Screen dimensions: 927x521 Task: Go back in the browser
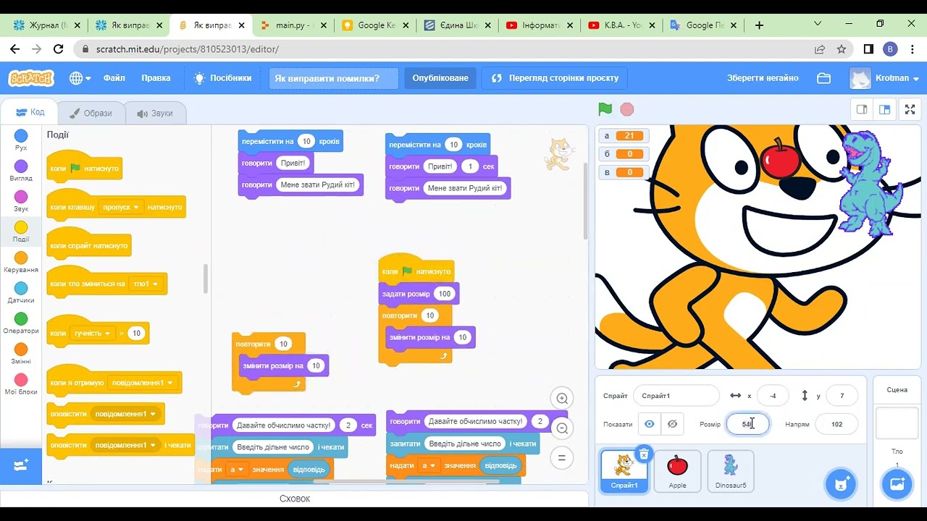click(15, 49)
